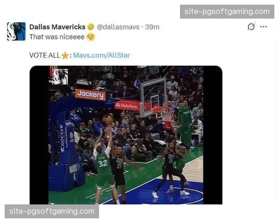Click the bottom site-pgsoftgaming.com watermark

52,211
